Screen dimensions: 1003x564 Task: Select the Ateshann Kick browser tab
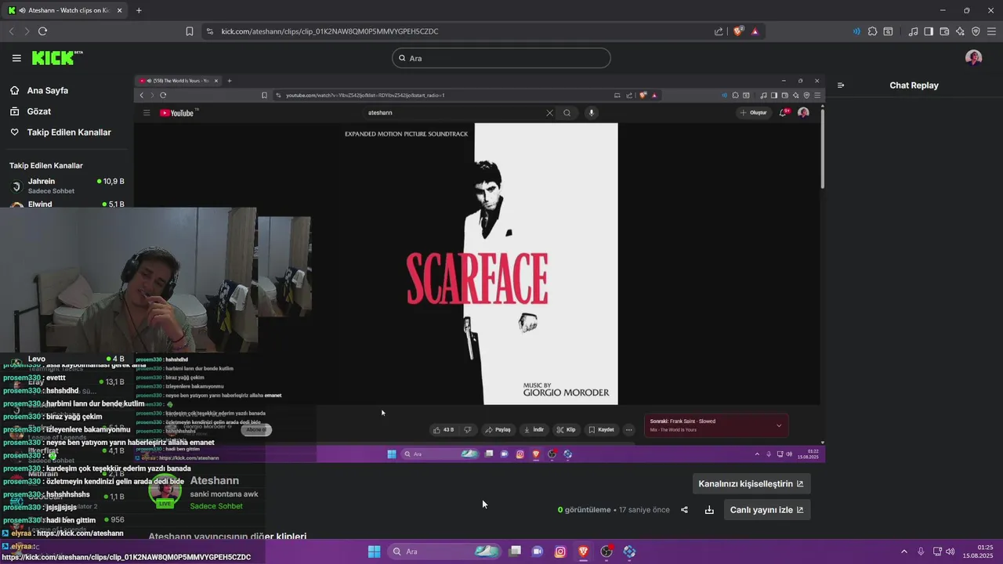(64, 10)
